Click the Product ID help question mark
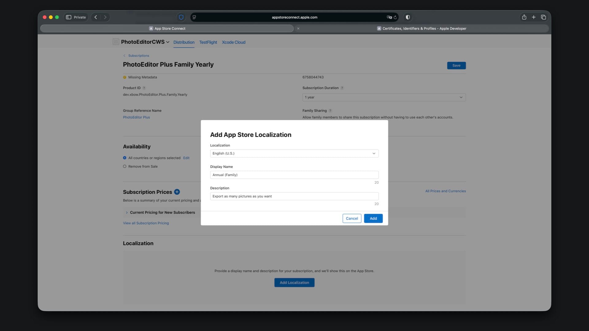The width and height of the screenshot is (589, 331). 144,88
